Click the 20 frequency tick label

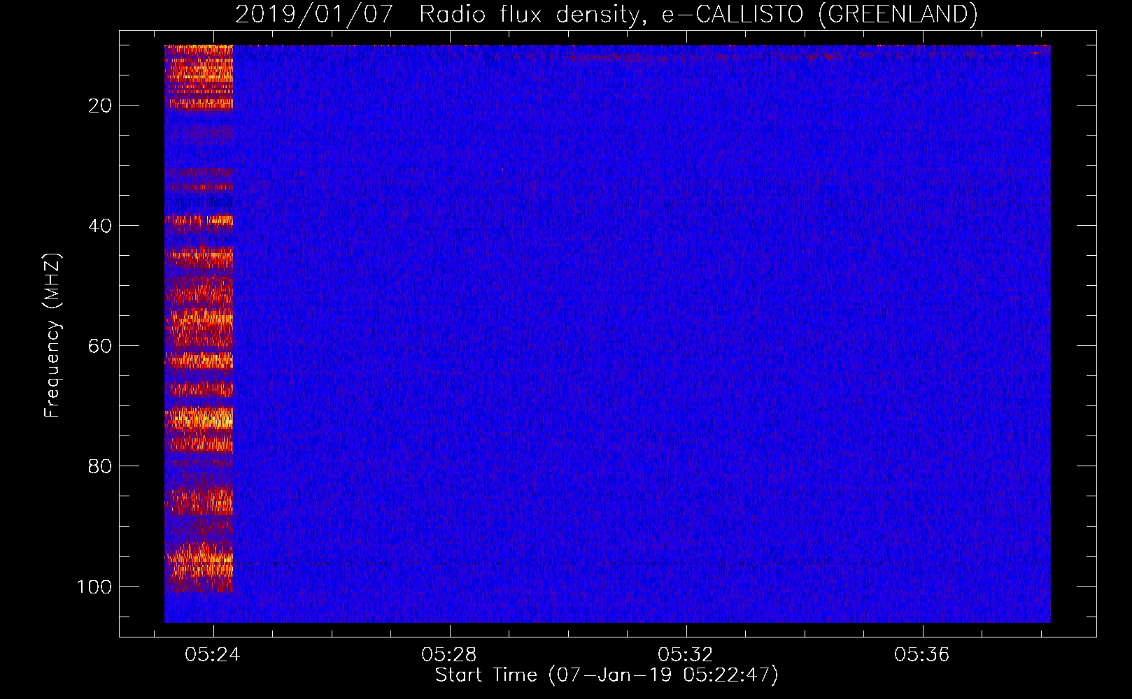click(x=100, y=106)
